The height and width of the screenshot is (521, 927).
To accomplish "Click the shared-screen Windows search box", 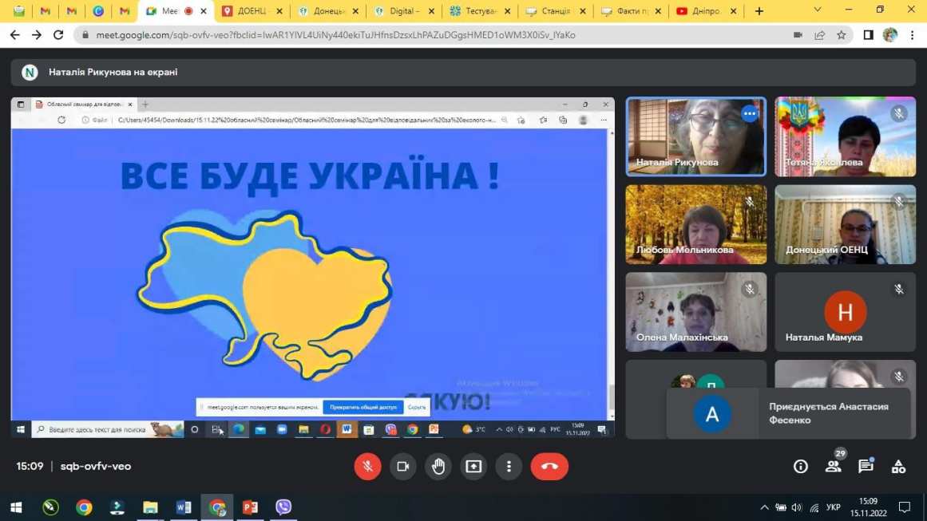I will point(108,429).
